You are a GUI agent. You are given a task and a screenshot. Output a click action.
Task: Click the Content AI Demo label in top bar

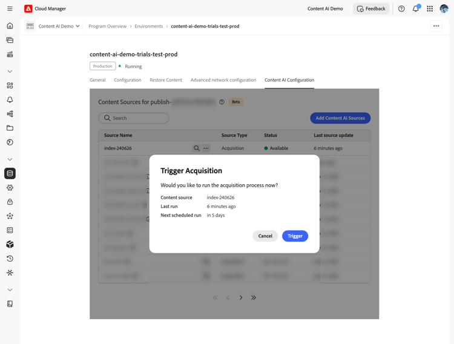click(325, 8)
